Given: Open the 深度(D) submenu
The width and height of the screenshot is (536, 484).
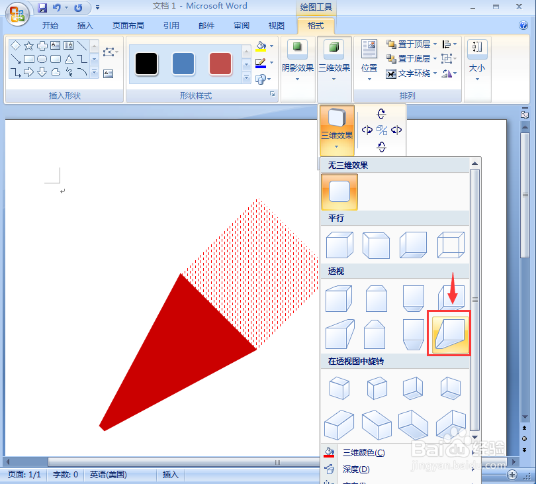Looking at the screenshot, I should pos(400,469).
